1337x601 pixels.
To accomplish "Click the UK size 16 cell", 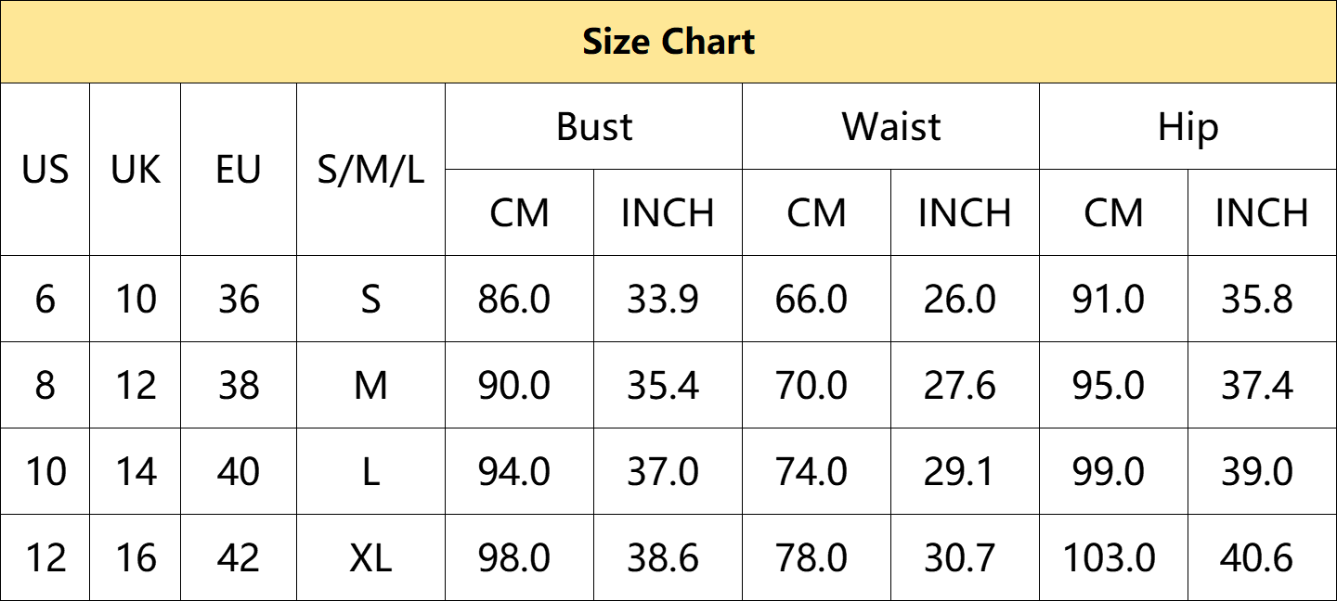I will (136, 557).
